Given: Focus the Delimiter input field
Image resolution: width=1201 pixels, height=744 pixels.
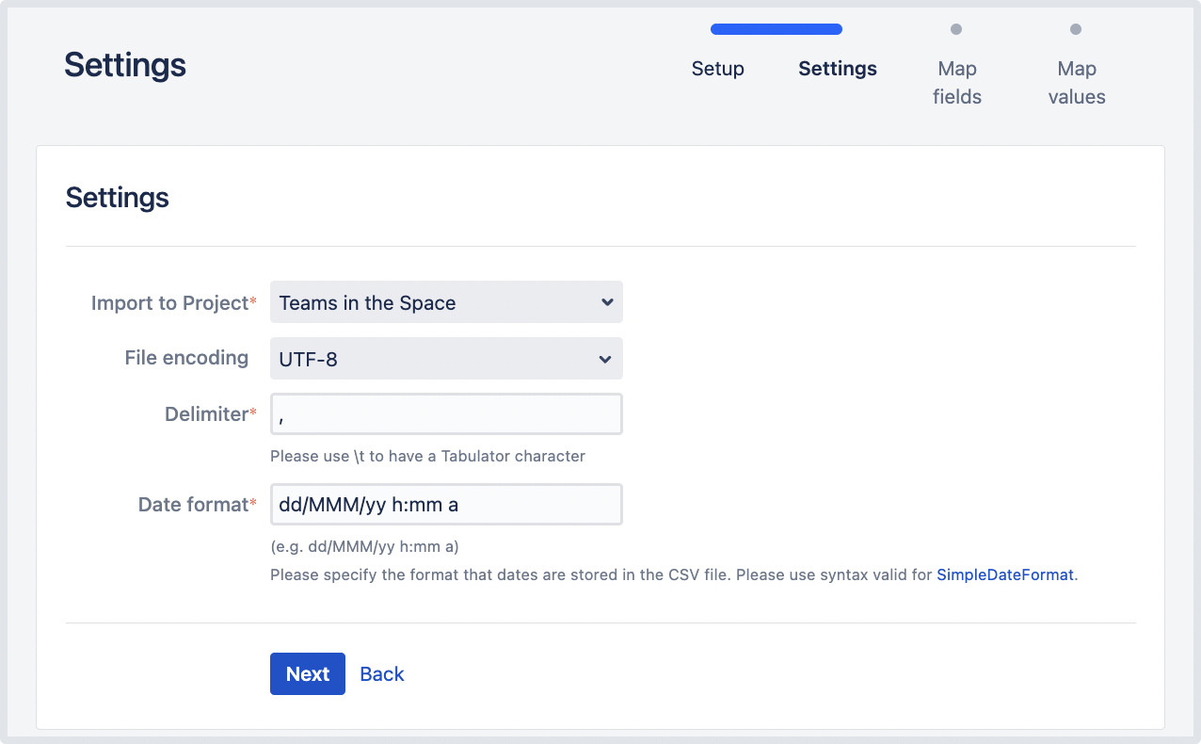Looking at the screenshot, I should point(445,414).
